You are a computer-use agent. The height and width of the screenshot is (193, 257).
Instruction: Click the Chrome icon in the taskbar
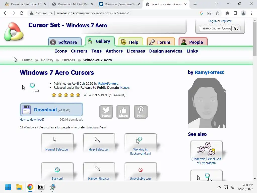(30, 187)
